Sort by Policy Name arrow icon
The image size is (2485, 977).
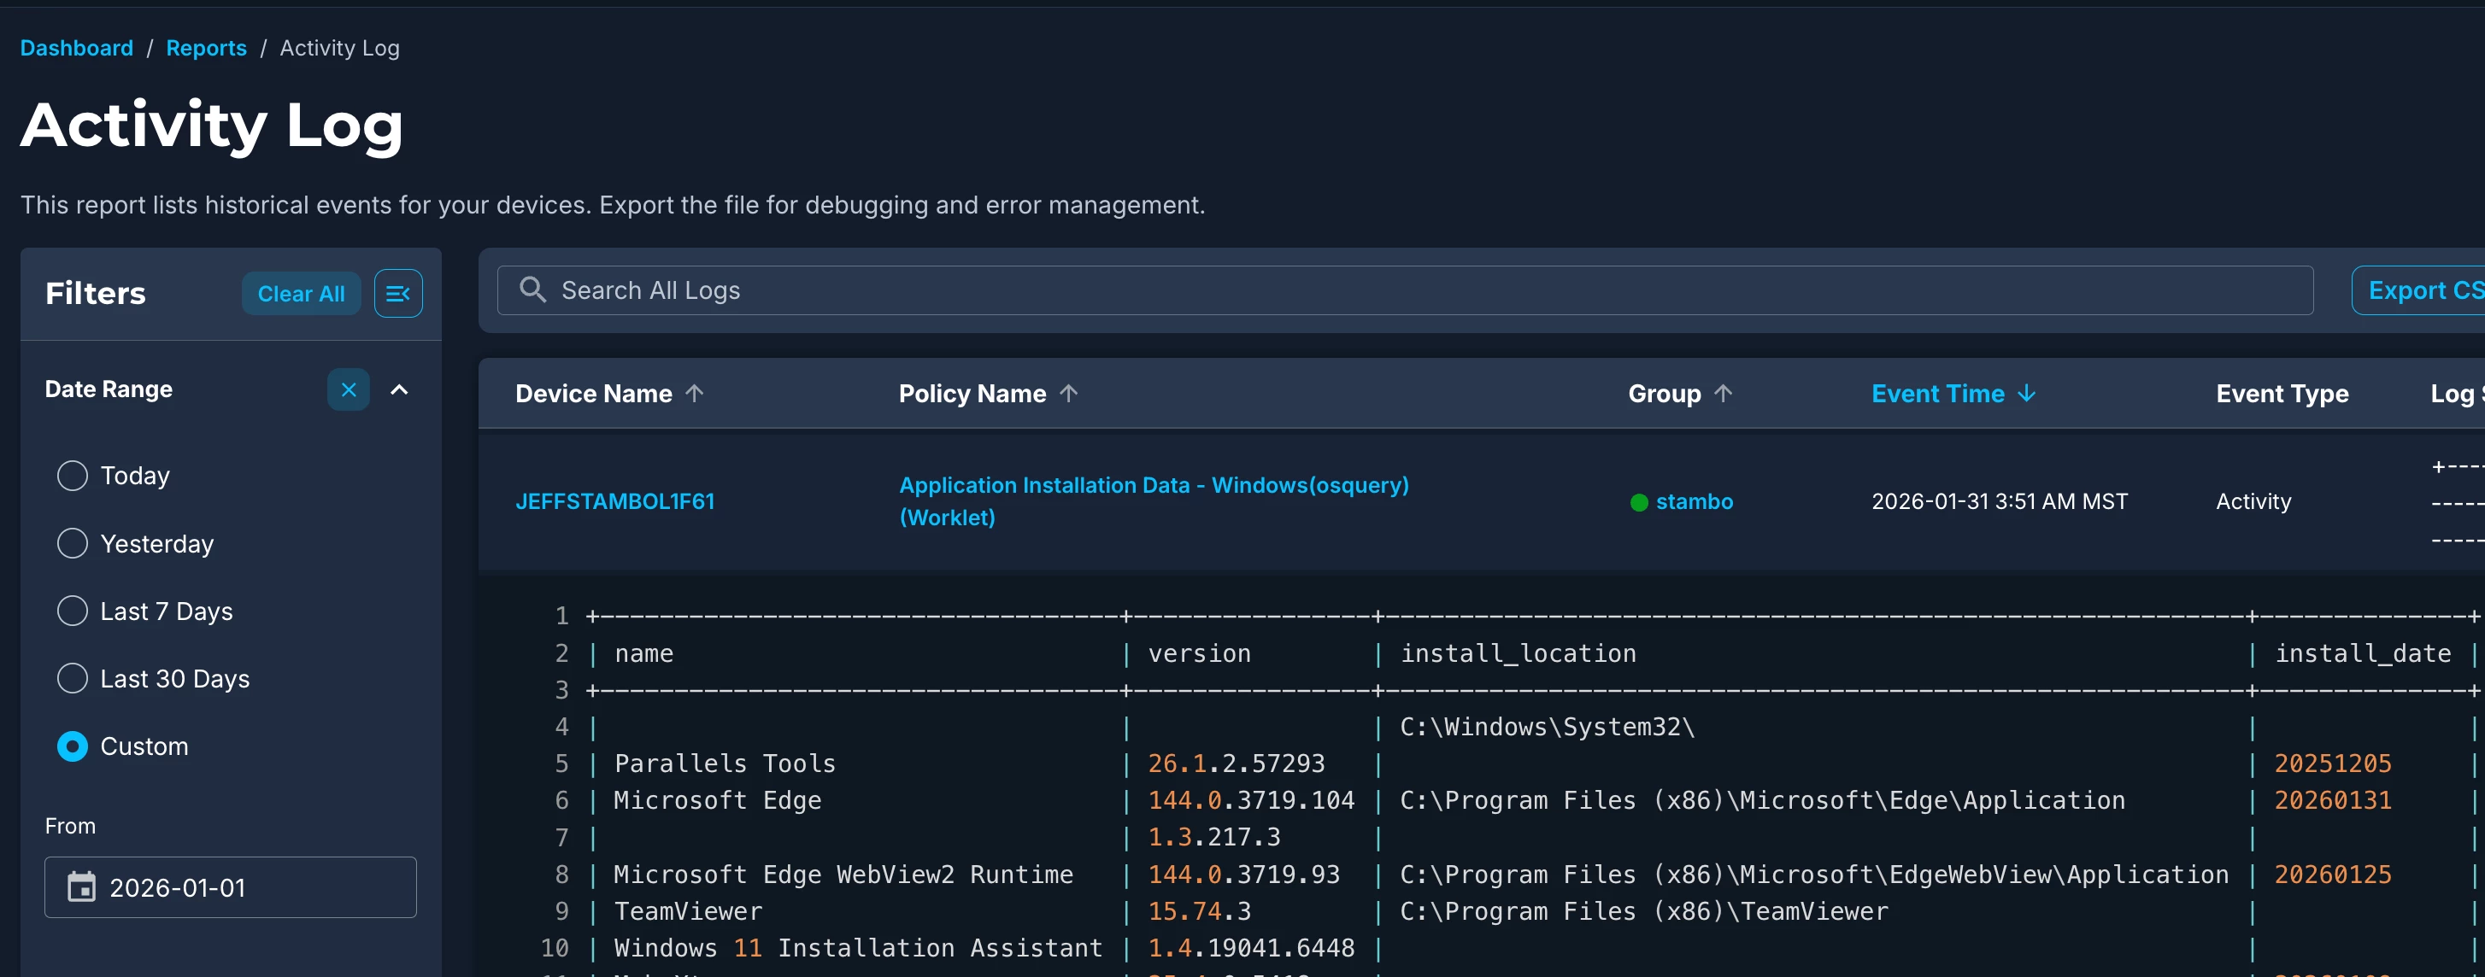point(1068,393)
